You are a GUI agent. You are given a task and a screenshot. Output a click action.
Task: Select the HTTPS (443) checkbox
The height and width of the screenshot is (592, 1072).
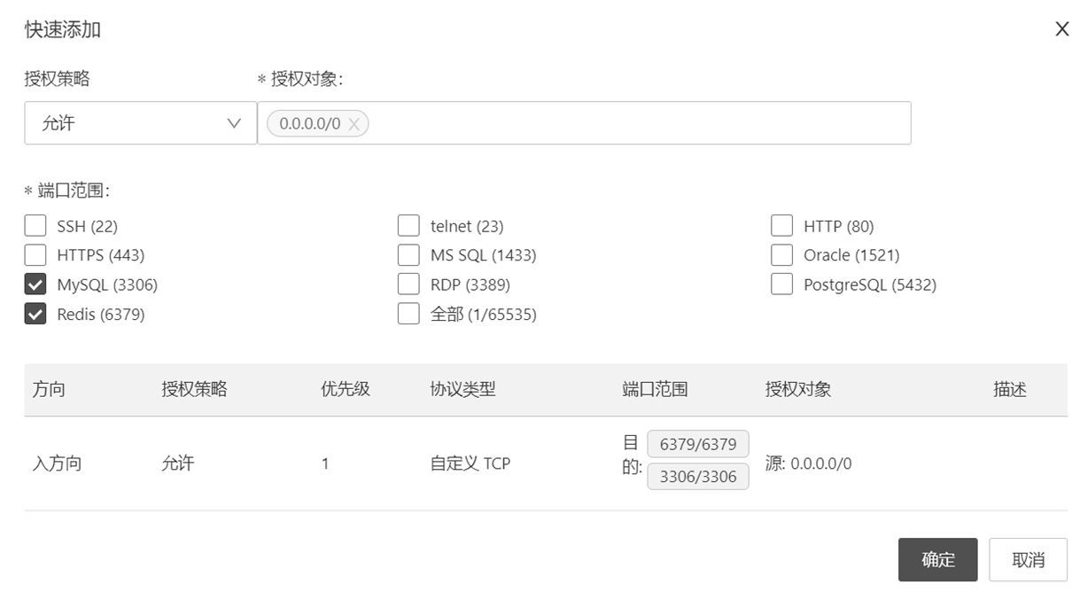[35, 255]
